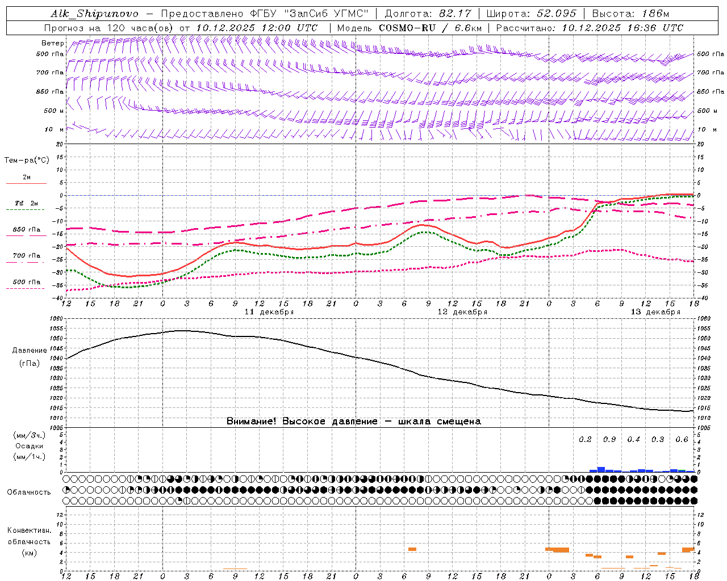Click the solid red line sample under 2м
727x581 pixels.
[x=26, y=184]
